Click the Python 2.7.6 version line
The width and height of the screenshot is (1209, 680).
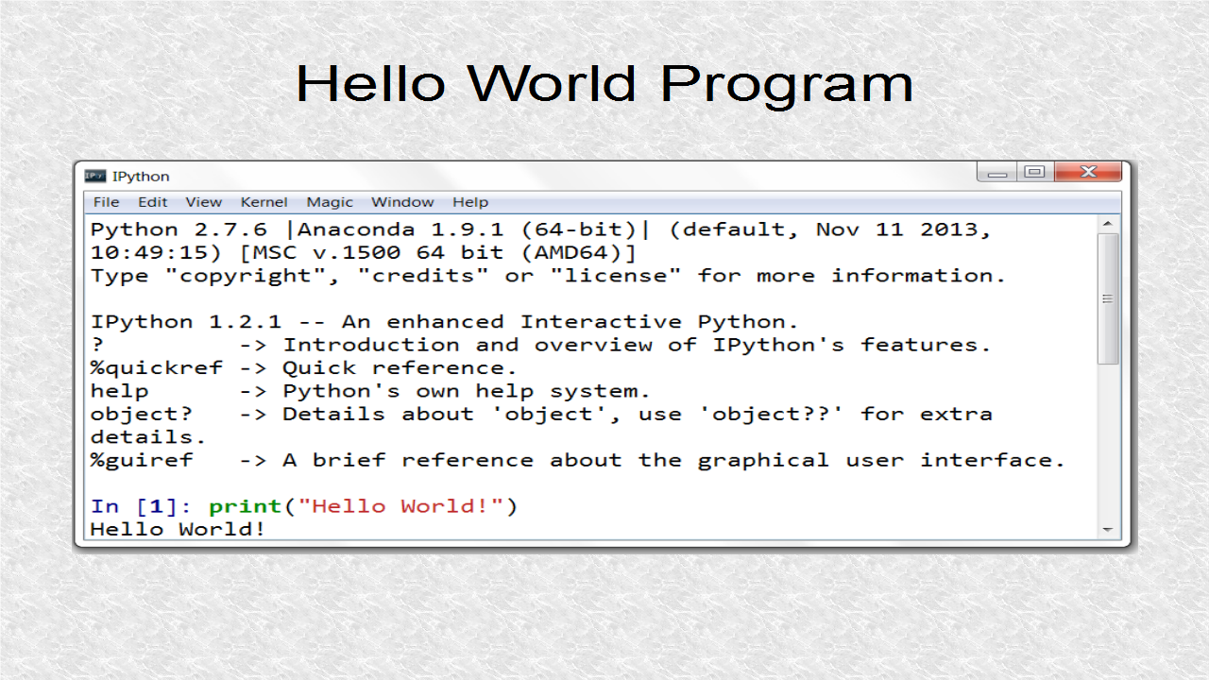(378, 229)
